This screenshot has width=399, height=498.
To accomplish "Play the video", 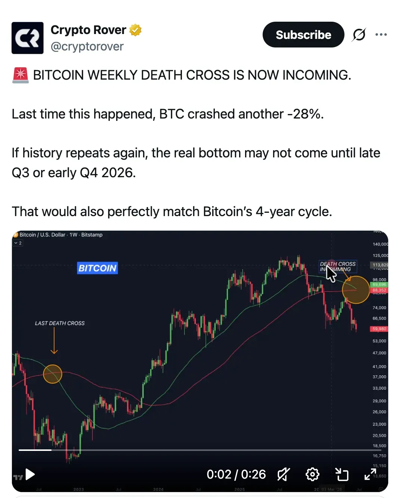I will pyautogui.click(x=30, y=474).
